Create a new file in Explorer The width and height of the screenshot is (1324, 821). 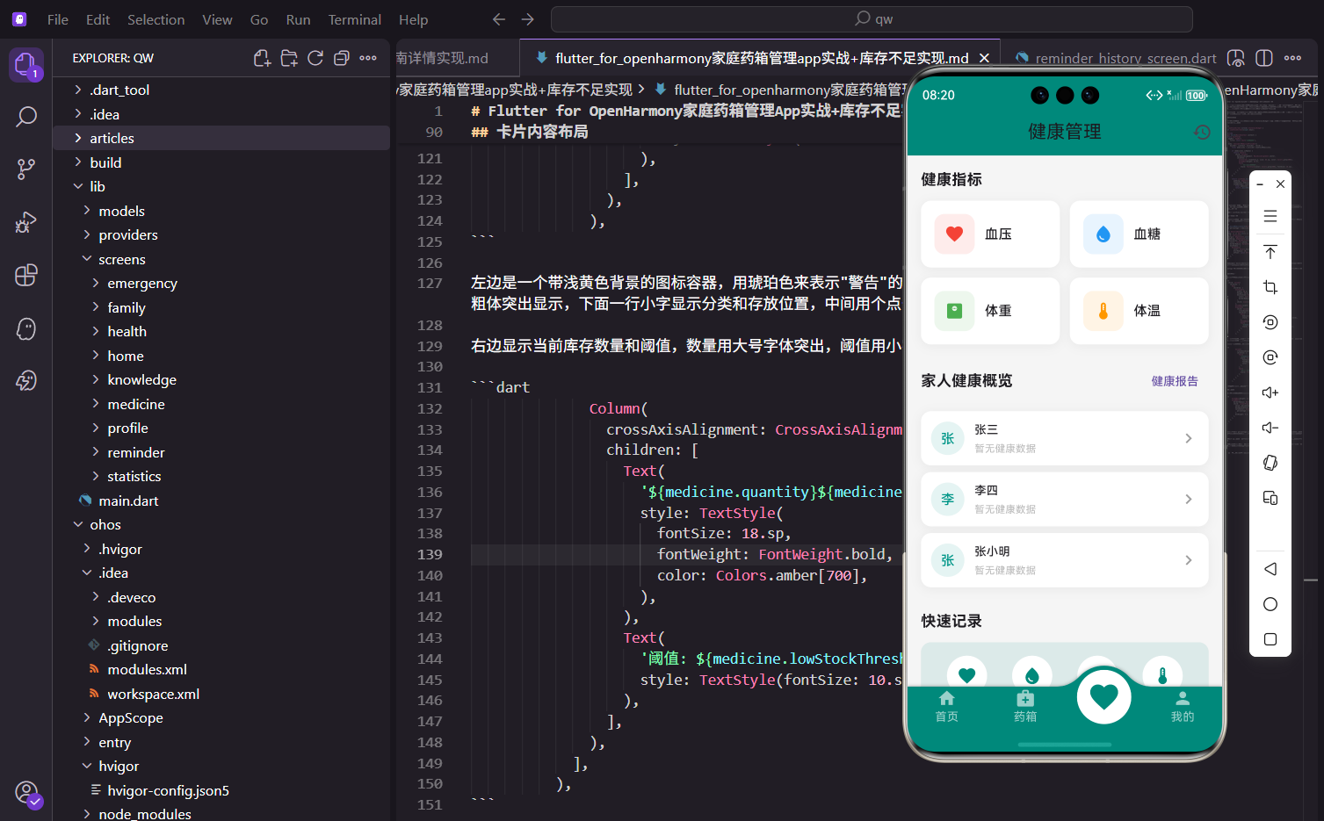pyautogui.click(x=263, y=58)
